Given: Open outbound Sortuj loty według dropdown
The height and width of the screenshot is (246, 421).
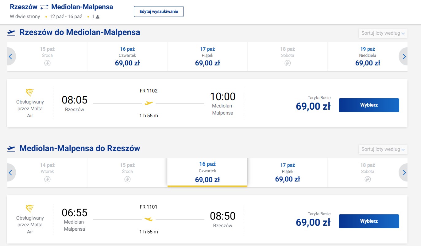Looking at the screenshot, I should click(x=383, y=33).
